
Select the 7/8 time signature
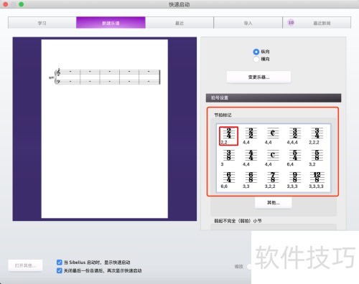tap(273, 180)
